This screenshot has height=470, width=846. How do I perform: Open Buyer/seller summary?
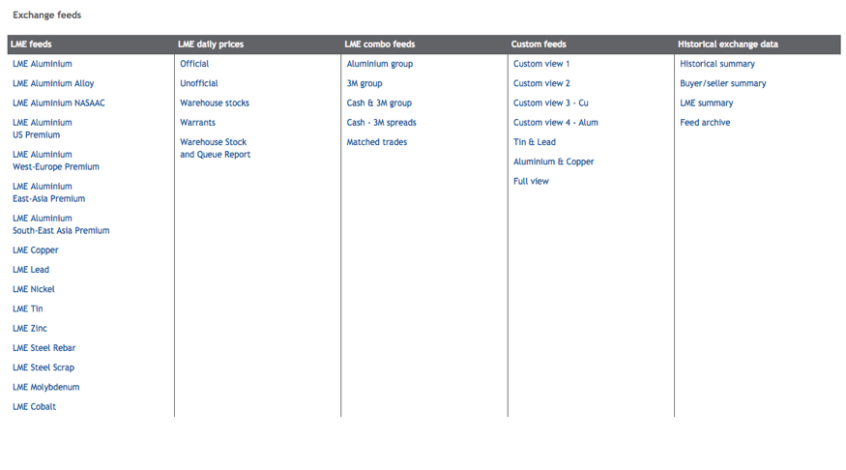tap(723, 83)
